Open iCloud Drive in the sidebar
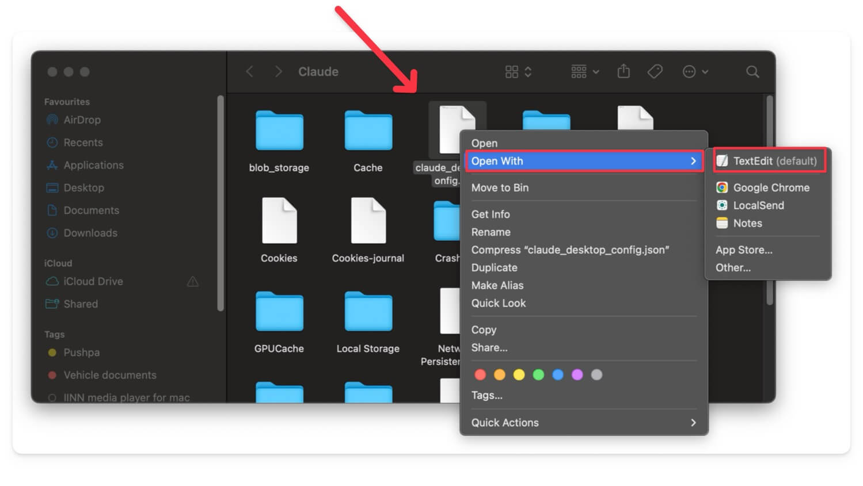Screen dimensions: 863x486 tap(93, 281)
